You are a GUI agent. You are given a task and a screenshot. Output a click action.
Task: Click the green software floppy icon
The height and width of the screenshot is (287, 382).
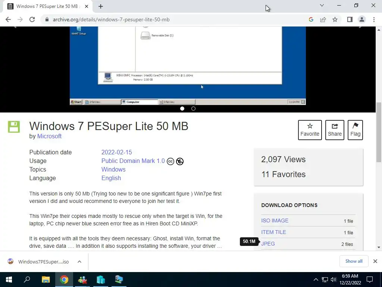point(14,127)
